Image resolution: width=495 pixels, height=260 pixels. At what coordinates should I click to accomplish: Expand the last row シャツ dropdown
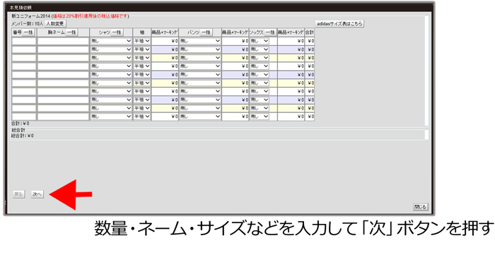coord(111,117)
